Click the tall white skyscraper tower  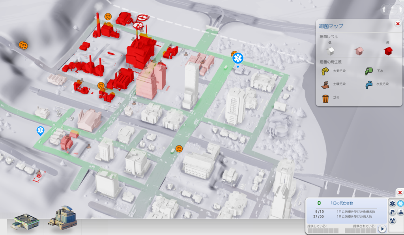coord(191,85)
